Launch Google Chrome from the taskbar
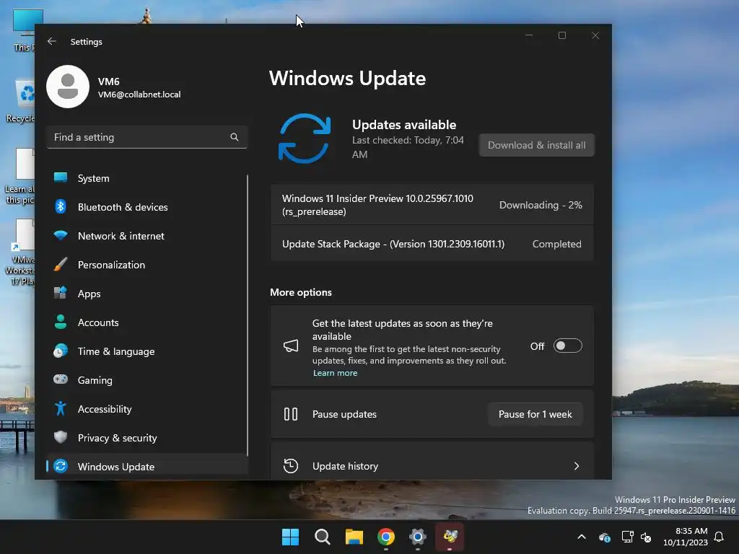The image size is (739, 554). (x=386, y=537)
